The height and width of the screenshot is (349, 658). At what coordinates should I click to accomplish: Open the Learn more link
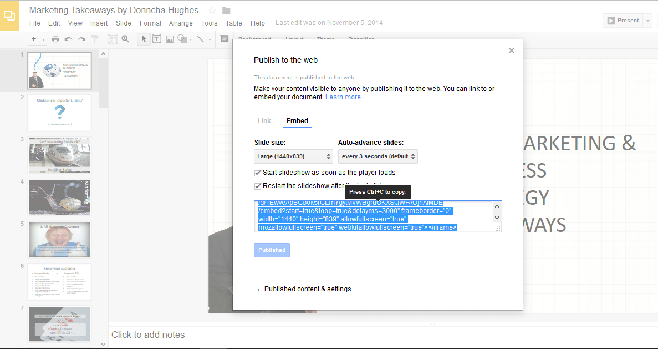pos(343,97)
